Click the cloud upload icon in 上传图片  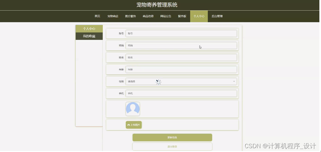129,125
